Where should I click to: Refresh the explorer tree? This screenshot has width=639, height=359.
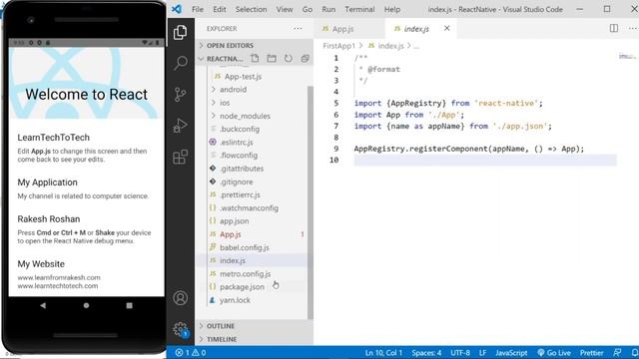[289, 59]
